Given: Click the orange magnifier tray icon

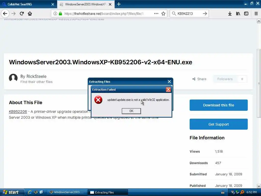Looking at the screenshot, I should 242,192.
